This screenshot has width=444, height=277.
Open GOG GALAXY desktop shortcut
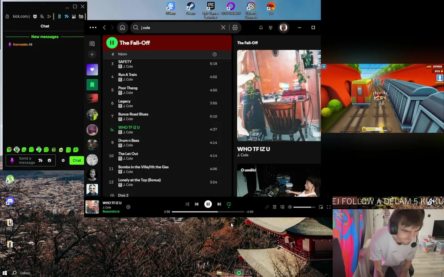pyautogui.click(x=231, y=8)
